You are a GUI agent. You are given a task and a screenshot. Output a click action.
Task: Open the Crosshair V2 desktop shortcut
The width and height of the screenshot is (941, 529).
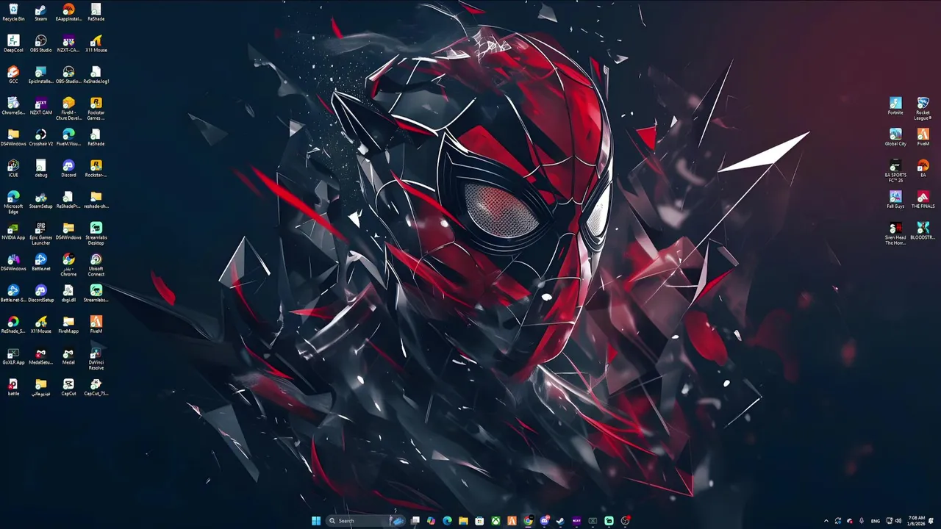[40, 137]
